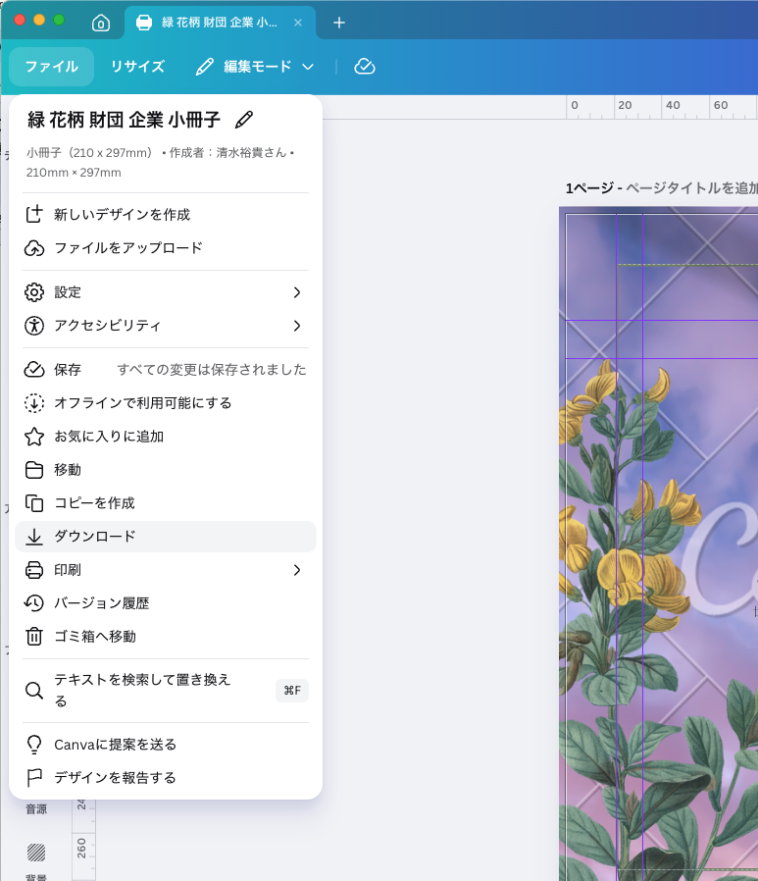Screen dimensions: 758x881
Task: Click the design title 緑 花柄 財団 企業 小冊子
Action: click(x=125, y=119)
